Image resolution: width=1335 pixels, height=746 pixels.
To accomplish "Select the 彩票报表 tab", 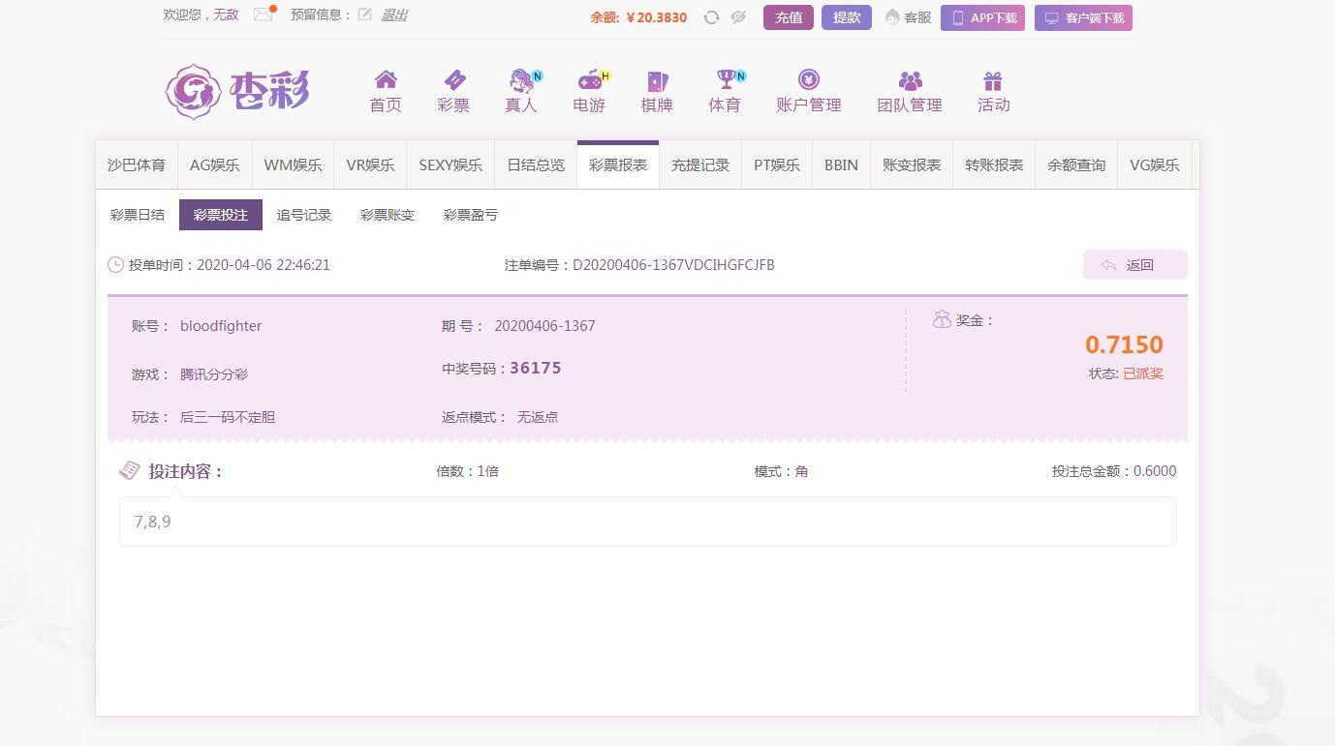I will [x=618, y=165].
